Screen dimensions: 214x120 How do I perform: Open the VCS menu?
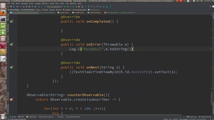tap(67, 3)
